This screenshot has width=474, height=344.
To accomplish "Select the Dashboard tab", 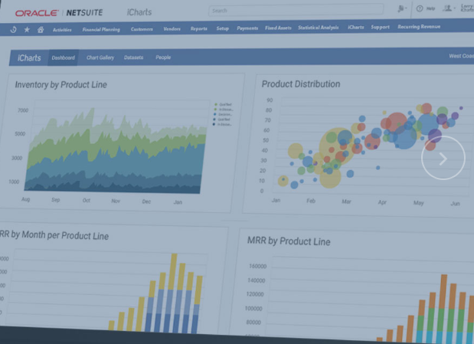I will 63,57.
